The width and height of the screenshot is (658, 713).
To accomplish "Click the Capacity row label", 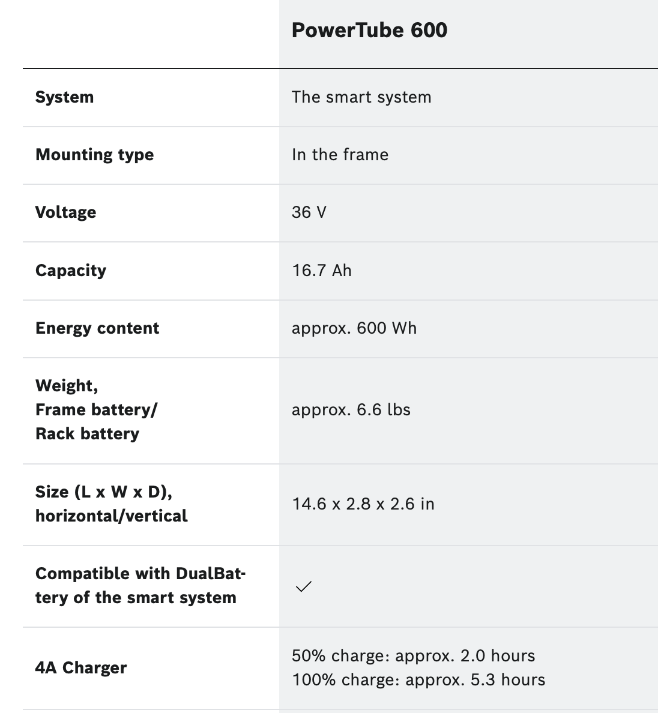I will tap(71, 271).
